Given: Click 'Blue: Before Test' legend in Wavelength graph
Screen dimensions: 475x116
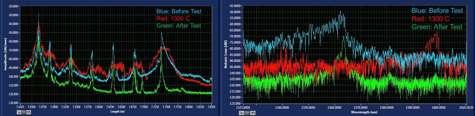Looking at the screenshot, I should point(437,11).
